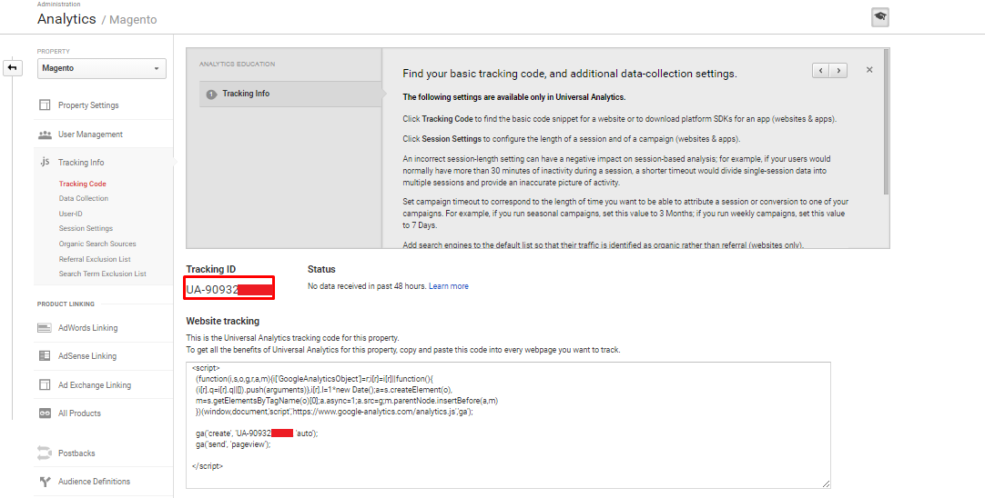985x498 pixels.
Task: Select step 1 Tracking Info in education panel
Action: tap(290, 95)
